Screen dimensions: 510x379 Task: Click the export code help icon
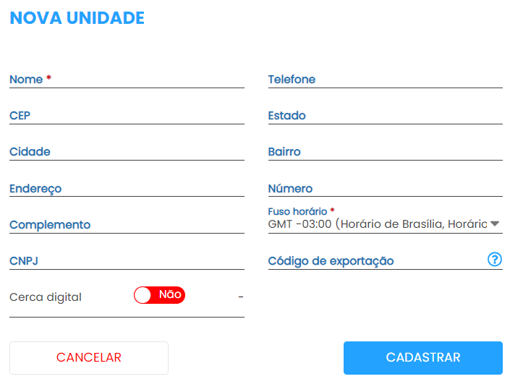click(495, 260)
